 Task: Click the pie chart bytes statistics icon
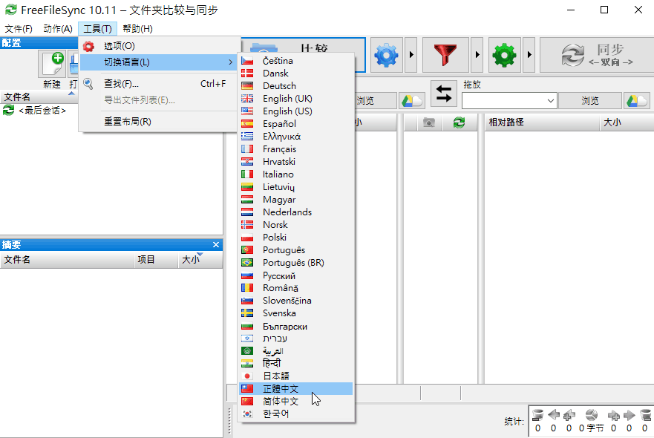tap(591, 415)
